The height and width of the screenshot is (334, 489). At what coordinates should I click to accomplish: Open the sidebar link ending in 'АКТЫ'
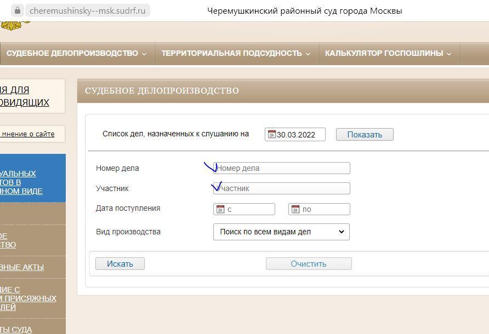coord(22,267)
